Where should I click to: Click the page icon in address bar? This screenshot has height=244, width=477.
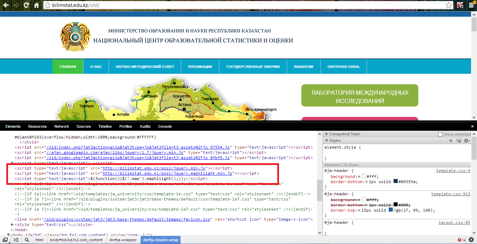(49, 6)
